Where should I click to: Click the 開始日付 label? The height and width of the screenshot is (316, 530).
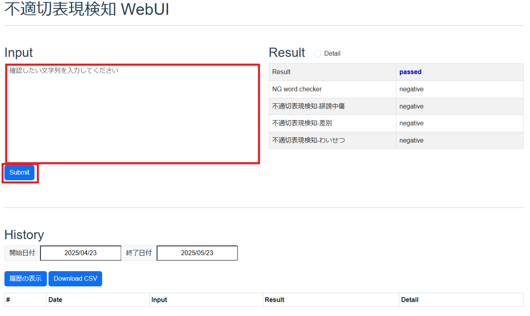point(22,253)
